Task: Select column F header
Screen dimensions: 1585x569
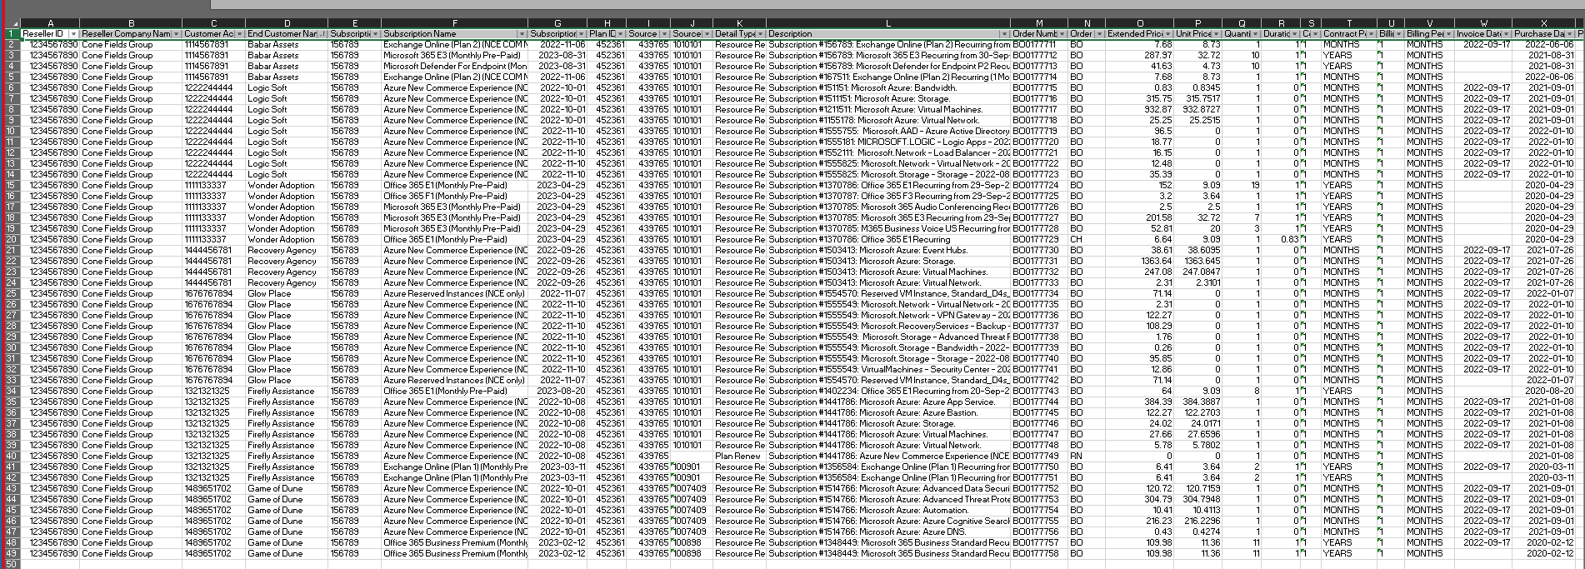Action: tap(454, 23)
